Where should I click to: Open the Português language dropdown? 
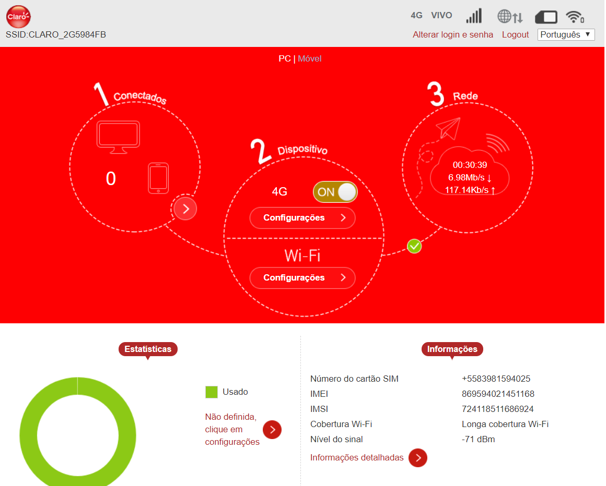(566, 35)
